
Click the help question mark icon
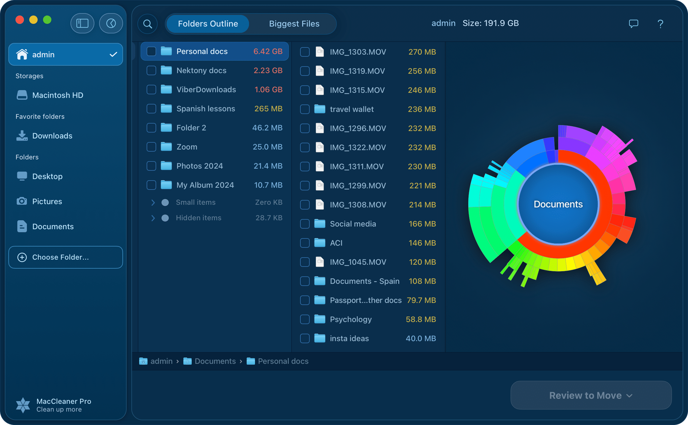(660, 24)
